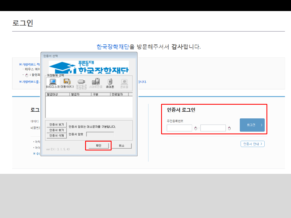Confirm certificate selection with 확인

[98, 146]
